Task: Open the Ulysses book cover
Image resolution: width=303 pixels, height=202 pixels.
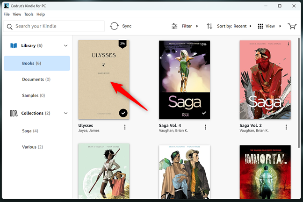Action: [x=104, y=79]
